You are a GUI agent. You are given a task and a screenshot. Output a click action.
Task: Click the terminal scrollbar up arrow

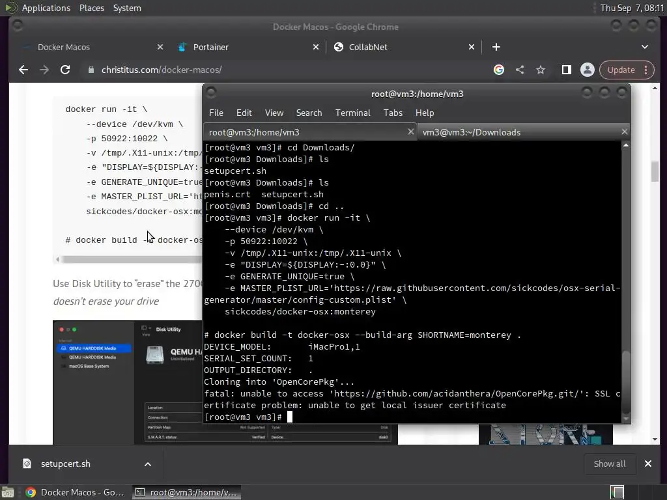pyautogui.click(x=626, y=145)
